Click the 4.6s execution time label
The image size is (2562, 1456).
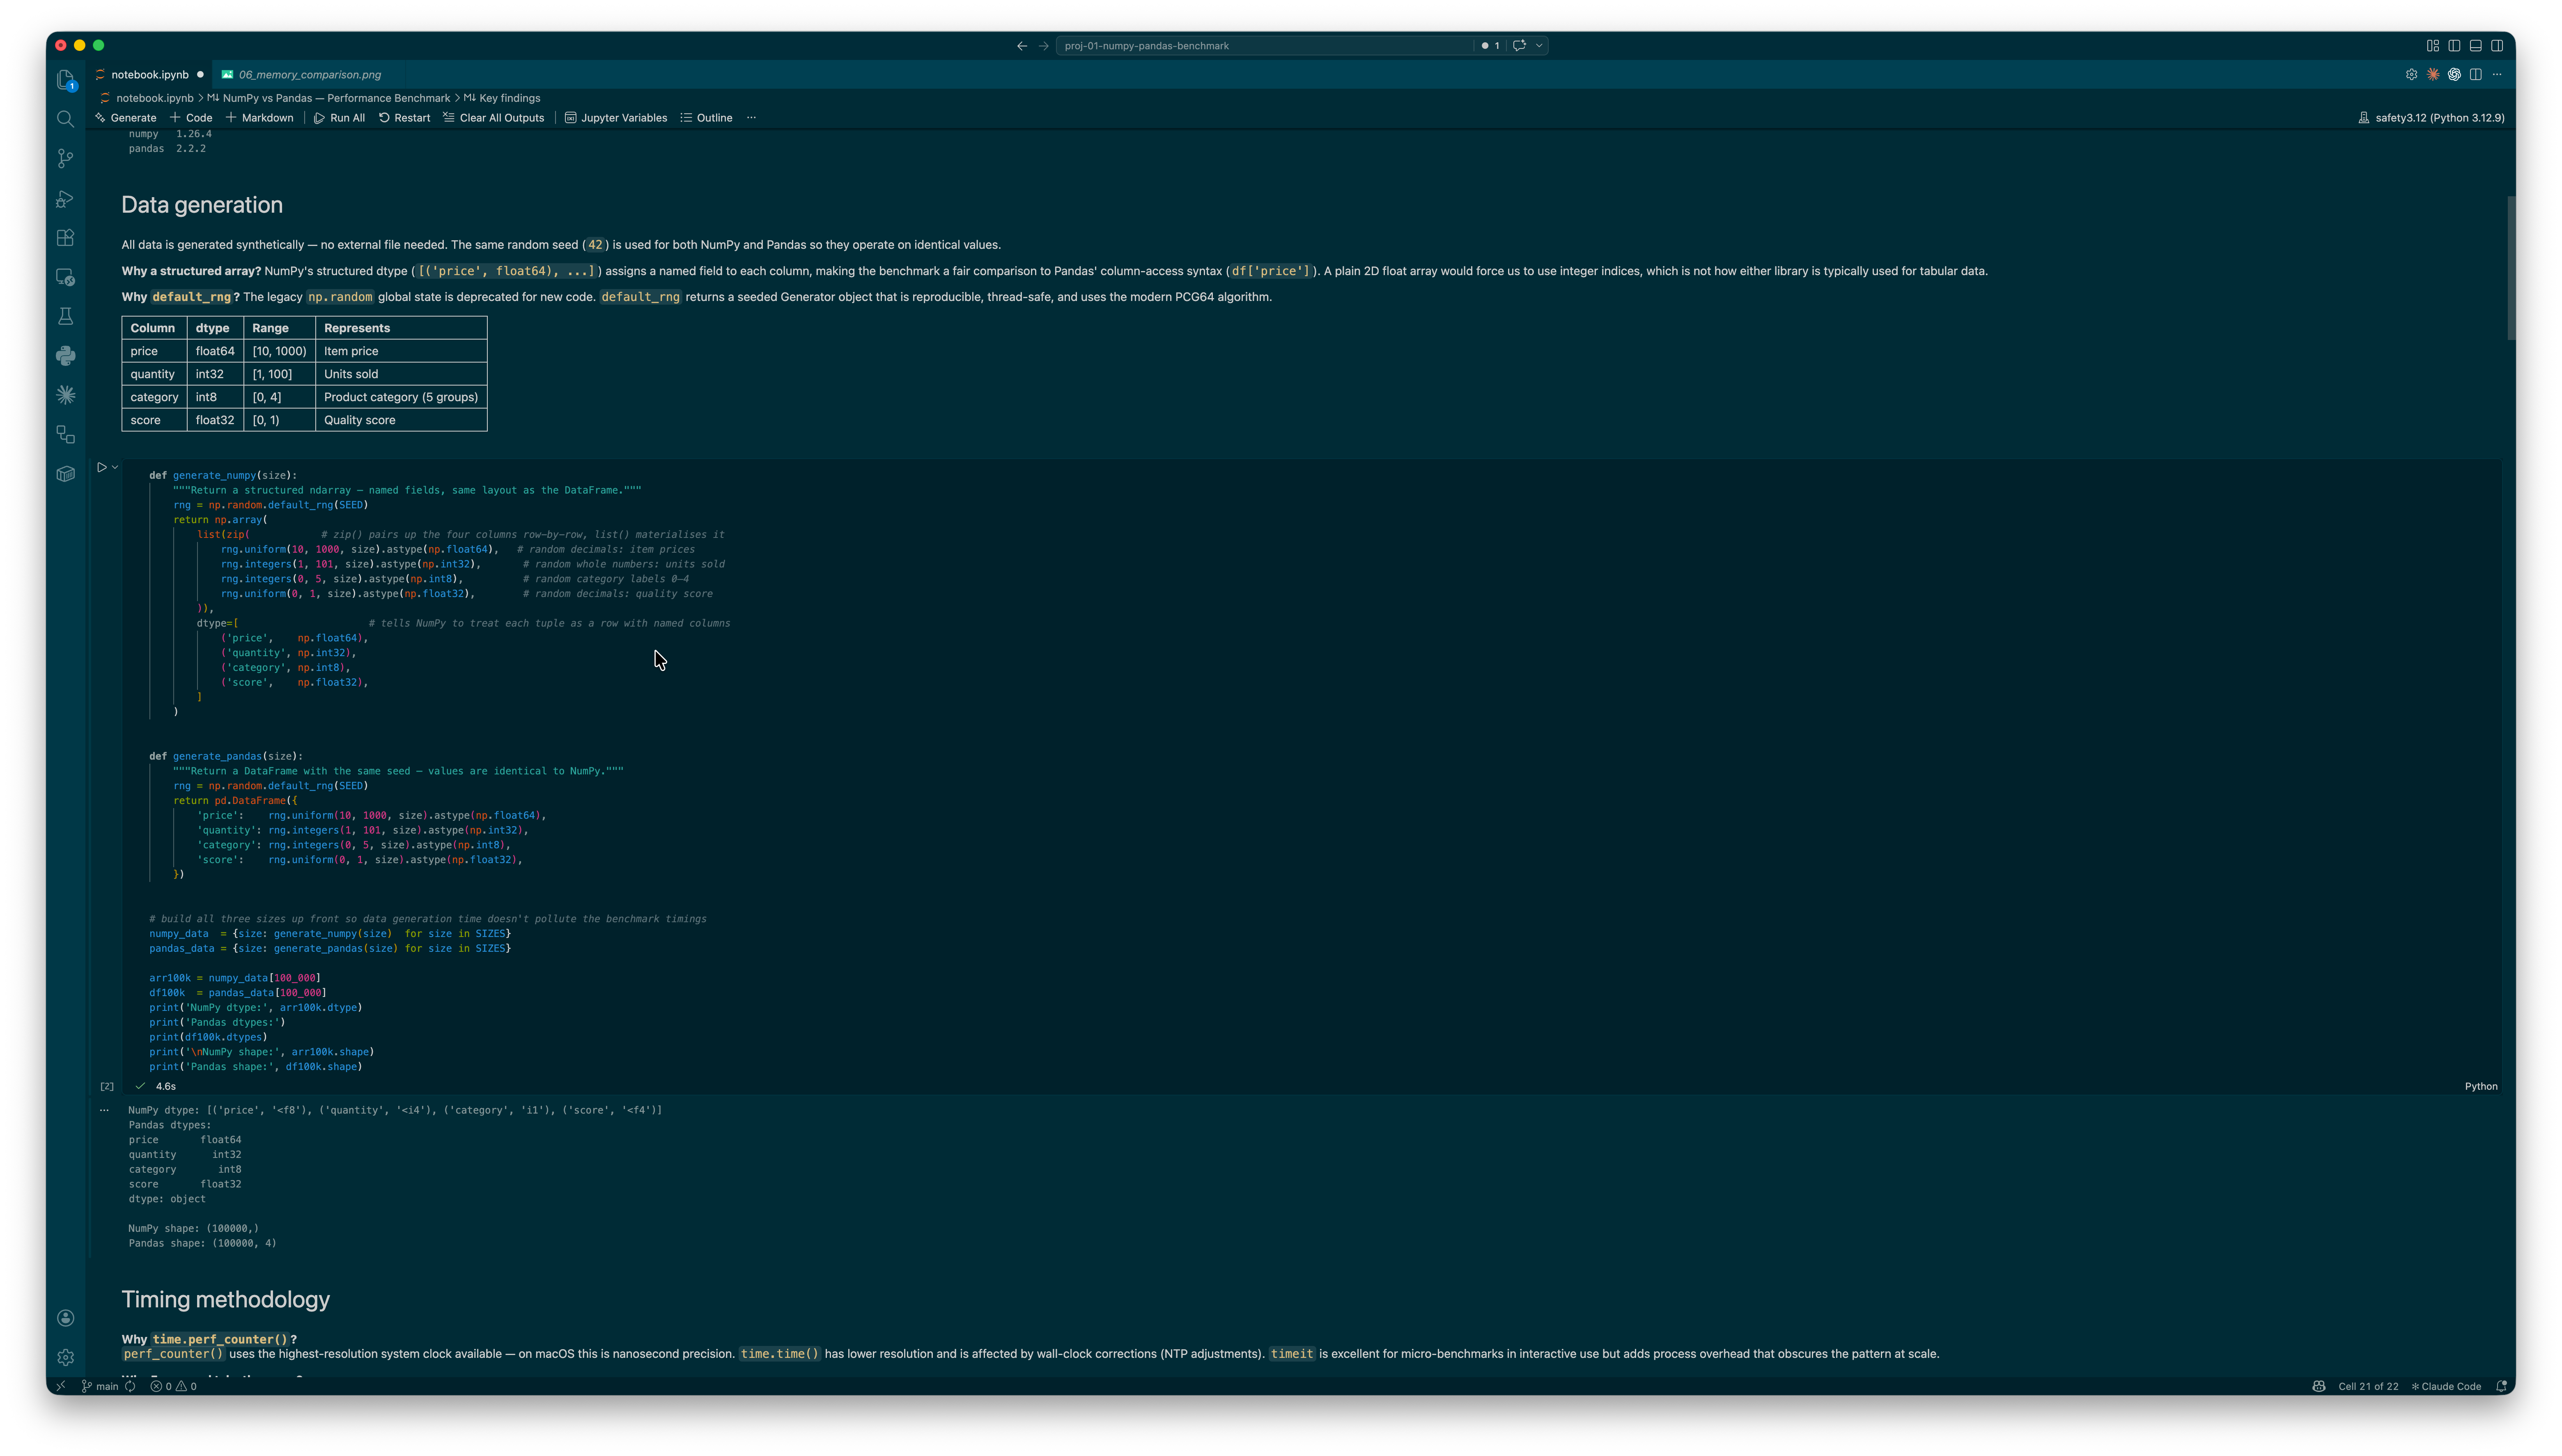point(166,1087)
